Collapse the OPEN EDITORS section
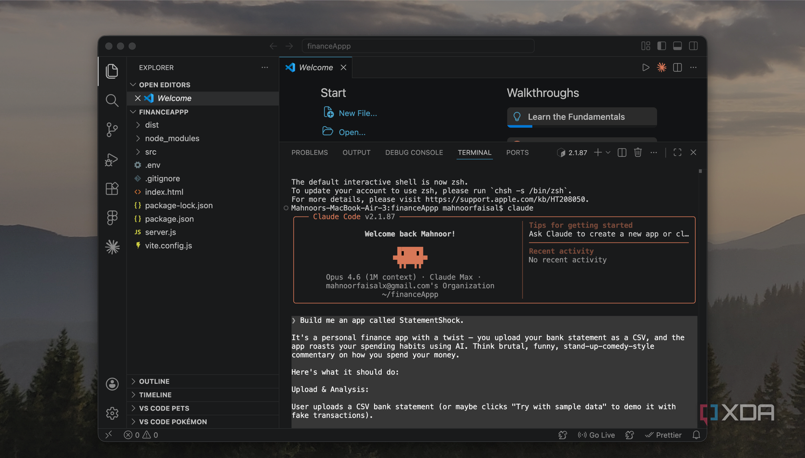Viewport: 805px width, 458px height. click(x=133, y=84)
